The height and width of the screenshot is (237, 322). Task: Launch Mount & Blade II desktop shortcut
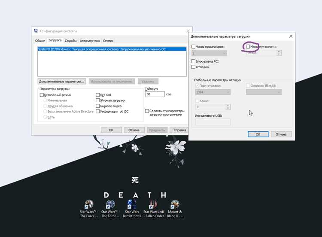pos(175,209)
